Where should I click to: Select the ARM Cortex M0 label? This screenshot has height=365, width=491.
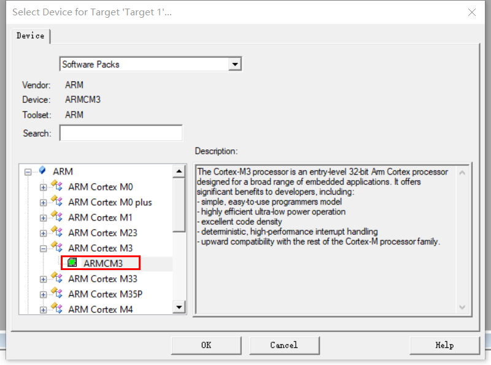pyautogui.click(x=101, y=187)
